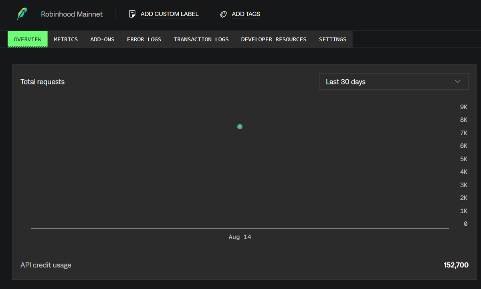Switch to the METRICS tab
Image resolution: width=481 pixels, height=289 pixels.
click(66, 39)
